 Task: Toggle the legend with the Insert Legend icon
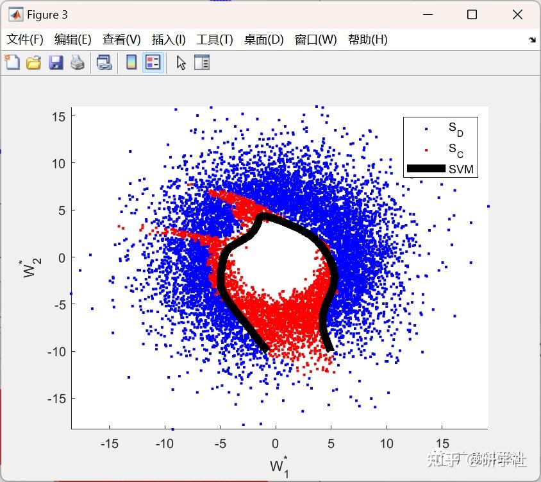pos(153,62)
